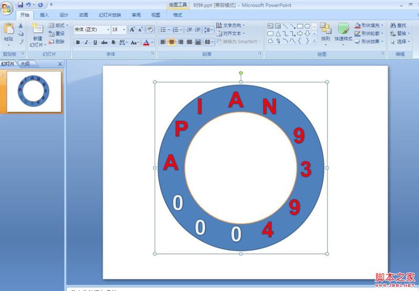Image resolution: width=419 pixels, height=291 pixels.
Task: Increase the list indent level
Action: pos(197,30)
